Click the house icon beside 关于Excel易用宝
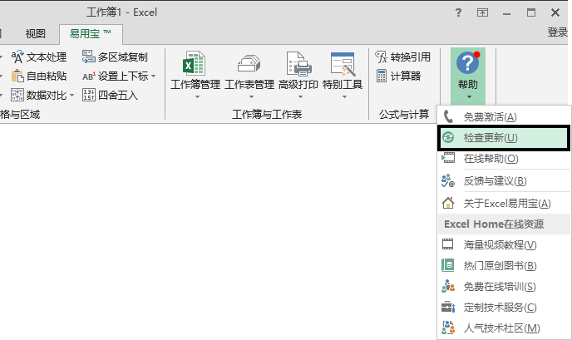 [x=448, y=203]
